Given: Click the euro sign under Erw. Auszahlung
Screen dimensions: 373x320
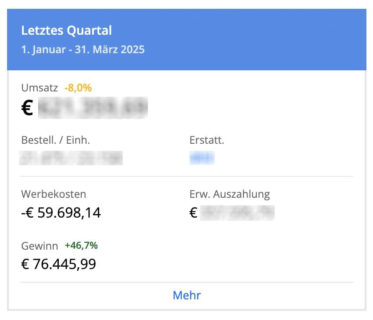Looking at the screenshot, I should [x=194, y=213].
